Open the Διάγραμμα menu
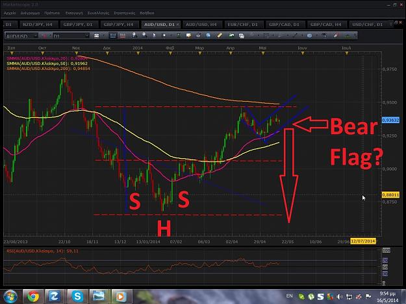Image resolution: width=406 pixels, height=304 pixels. (30, 13)
